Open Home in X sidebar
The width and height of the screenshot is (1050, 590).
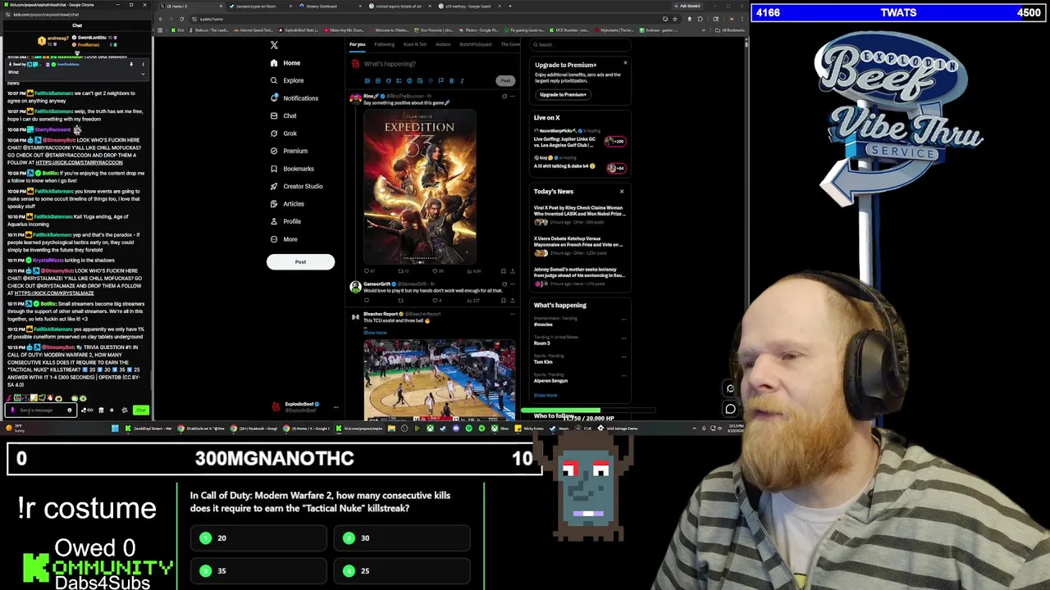[x=285, y=63]
